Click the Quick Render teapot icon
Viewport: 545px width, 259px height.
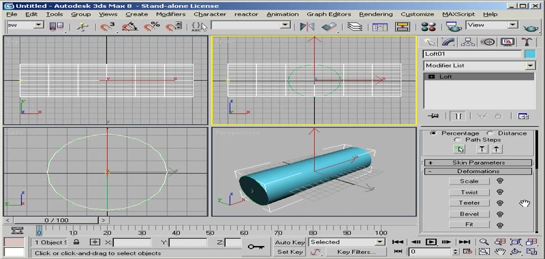coord(531,27)
